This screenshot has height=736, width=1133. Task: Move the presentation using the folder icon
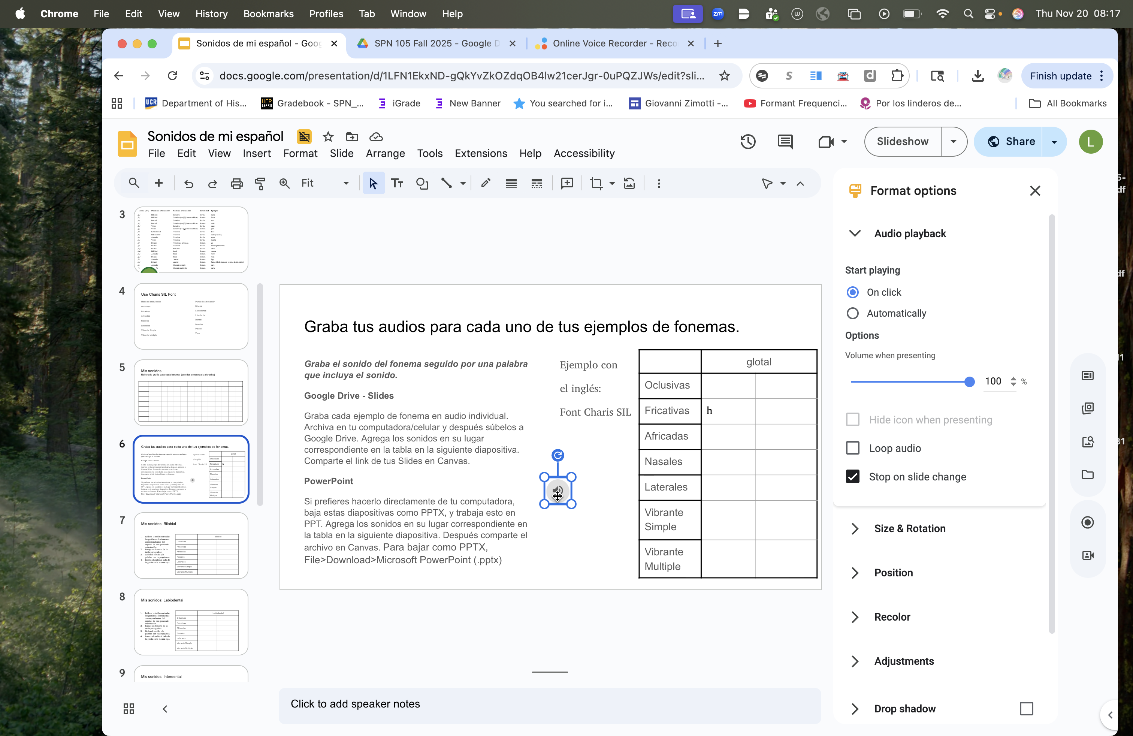(x=352, y=137)
